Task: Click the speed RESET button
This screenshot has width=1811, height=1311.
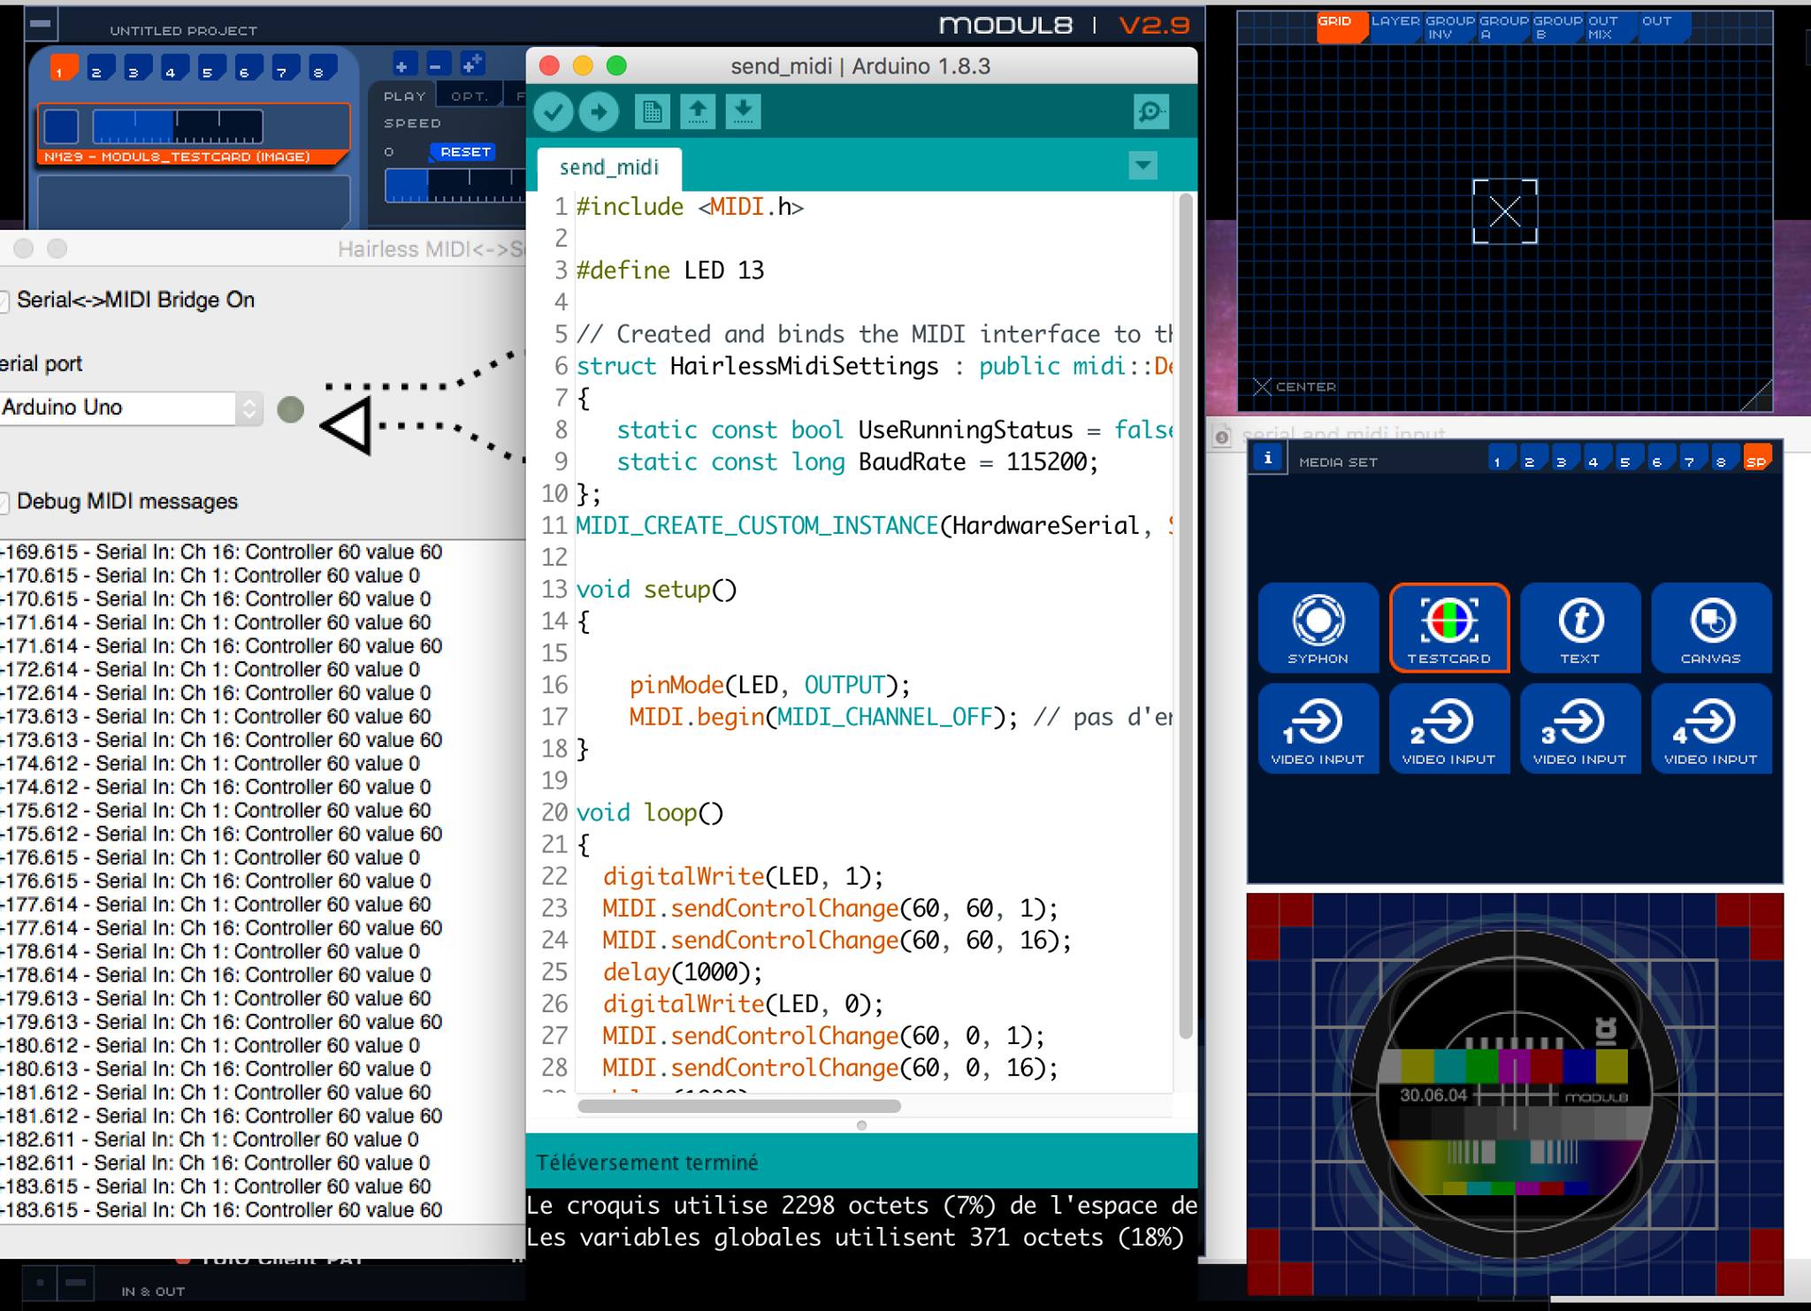Action: click(465, 152)
